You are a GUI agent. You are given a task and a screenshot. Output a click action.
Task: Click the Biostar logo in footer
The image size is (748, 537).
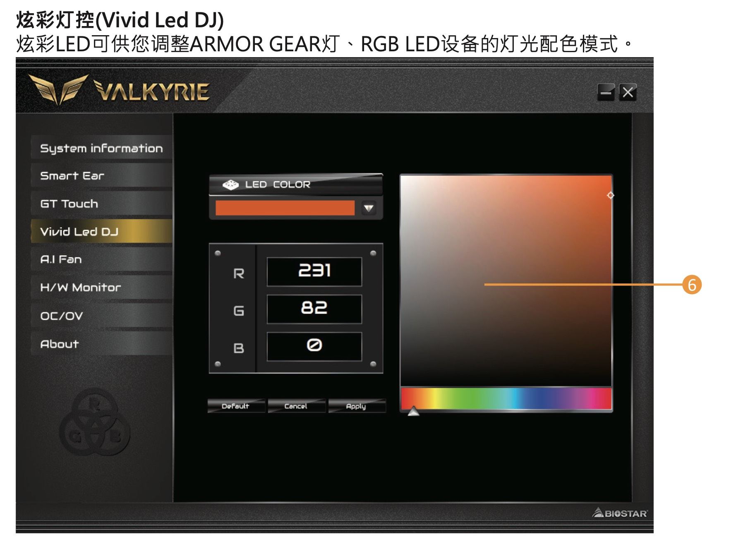pyautogui.click(x=620, y=513)
